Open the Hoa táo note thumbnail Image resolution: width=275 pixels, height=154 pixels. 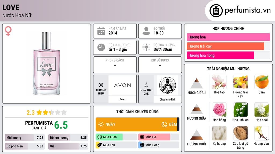(x=219, y=82)
